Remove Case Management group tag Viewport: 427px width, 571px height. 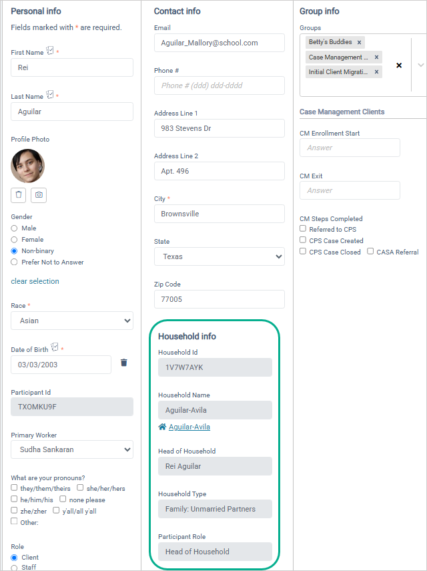[x=376, y=57]
